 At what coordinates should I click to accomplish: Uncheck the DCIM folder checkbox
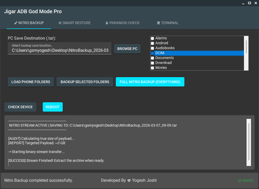click(153, 53)
